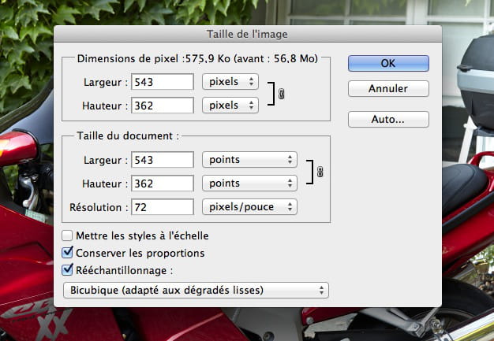Click the pixel Hauteur field showing 362
This screenshot has width=494, height=341.
163,106
